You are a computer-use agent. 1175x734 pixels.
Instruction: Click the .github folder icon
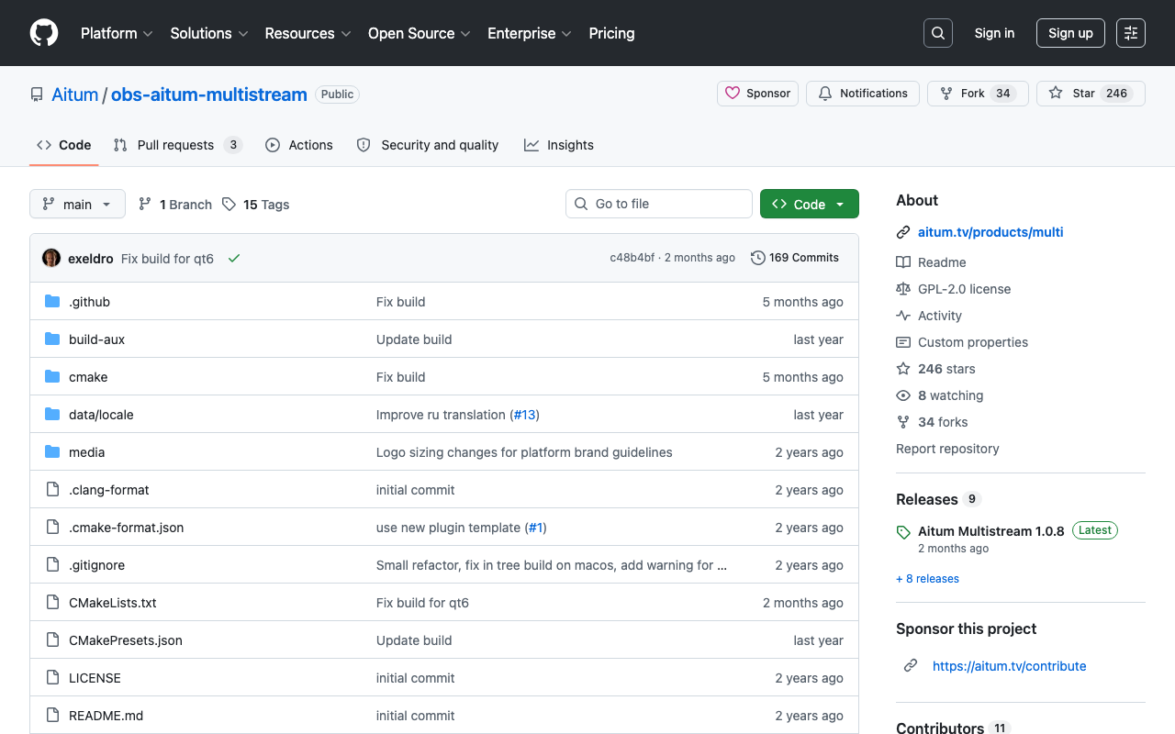(x=52, y=302)
